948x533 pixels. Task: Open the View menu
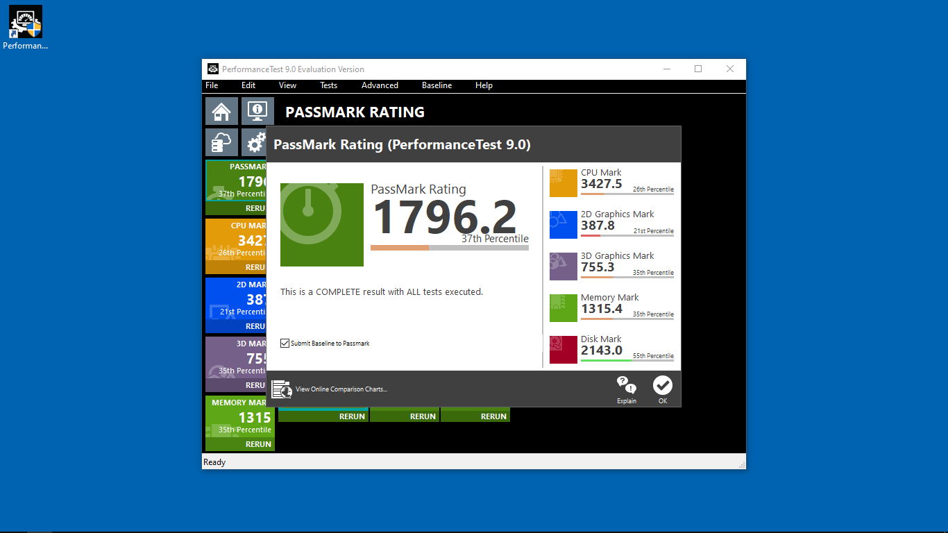coord(287,85)
